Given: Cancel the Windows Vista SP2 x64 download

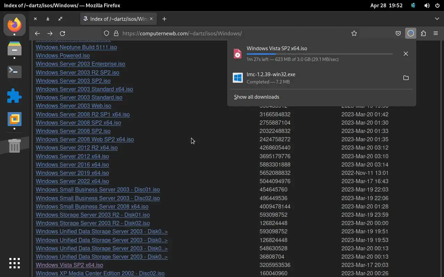Looking at the screenshot, I should (x=406, y=54).
